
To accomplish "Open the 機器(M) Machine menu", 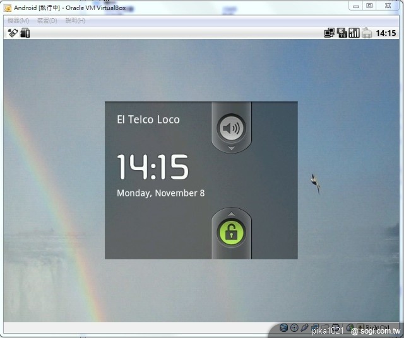I will click(x=18, y=21).
